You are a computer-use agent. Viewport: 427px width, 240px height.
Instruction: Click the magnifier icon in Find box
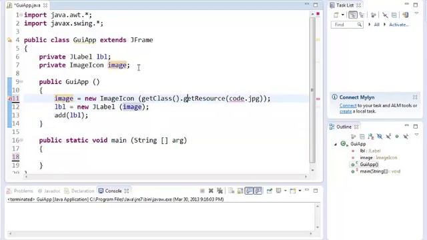point(360,25)
